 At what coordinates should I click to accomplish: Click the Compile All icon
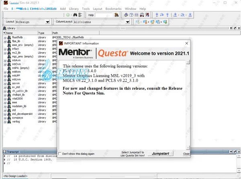tap(131, 15)
